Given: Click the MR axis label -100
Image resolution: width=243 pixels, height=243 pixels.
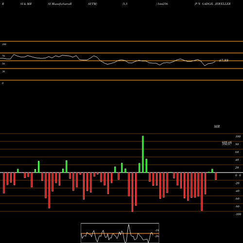Looking at the screenshot, I should pyautogui.click(x=238, y=214).
